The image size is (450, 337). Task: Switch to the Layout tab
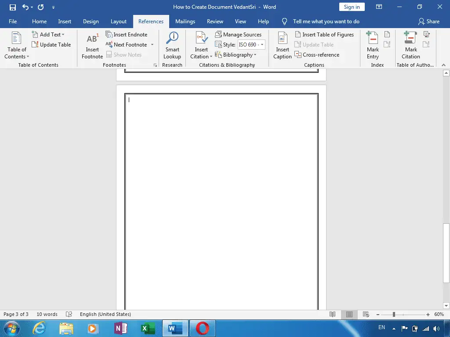point(119,22)
